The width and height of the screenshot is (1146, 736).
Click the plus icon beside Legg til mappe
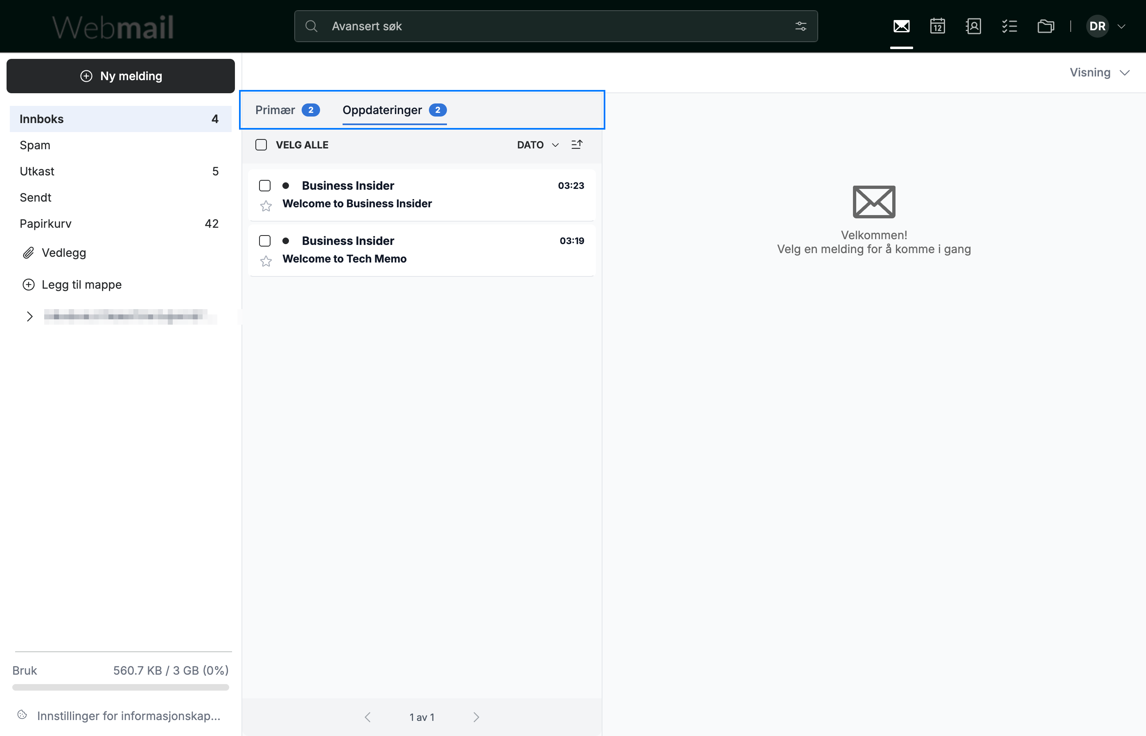click(29, 284)
